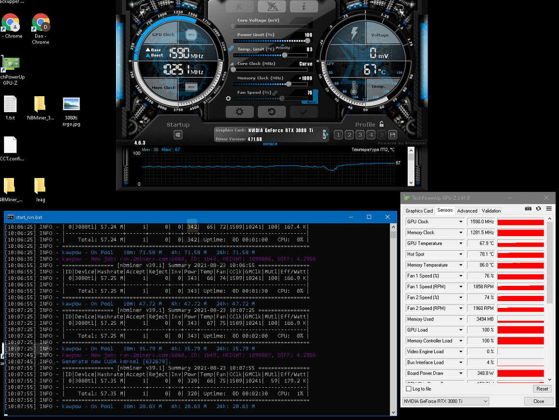Click GPU-Z screenshot camera icon
559x420 pixels.
pos(528,209)
